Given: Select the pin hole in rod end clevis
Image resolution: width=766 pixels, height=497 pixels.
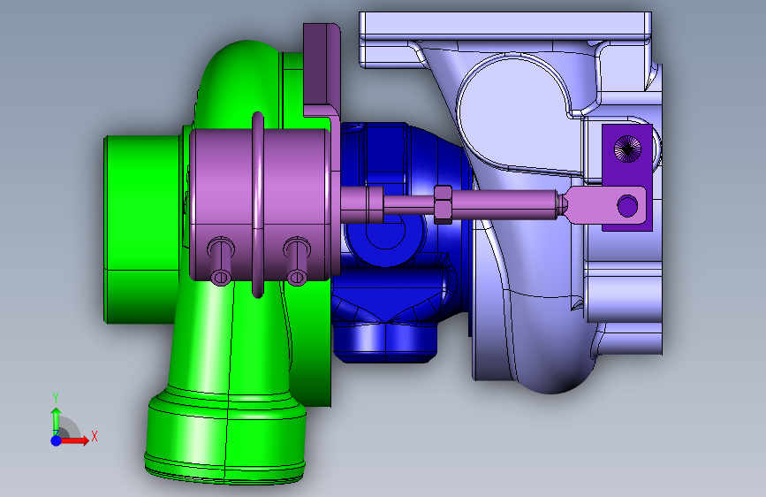Looking at the screenshot, I should 627,205.
